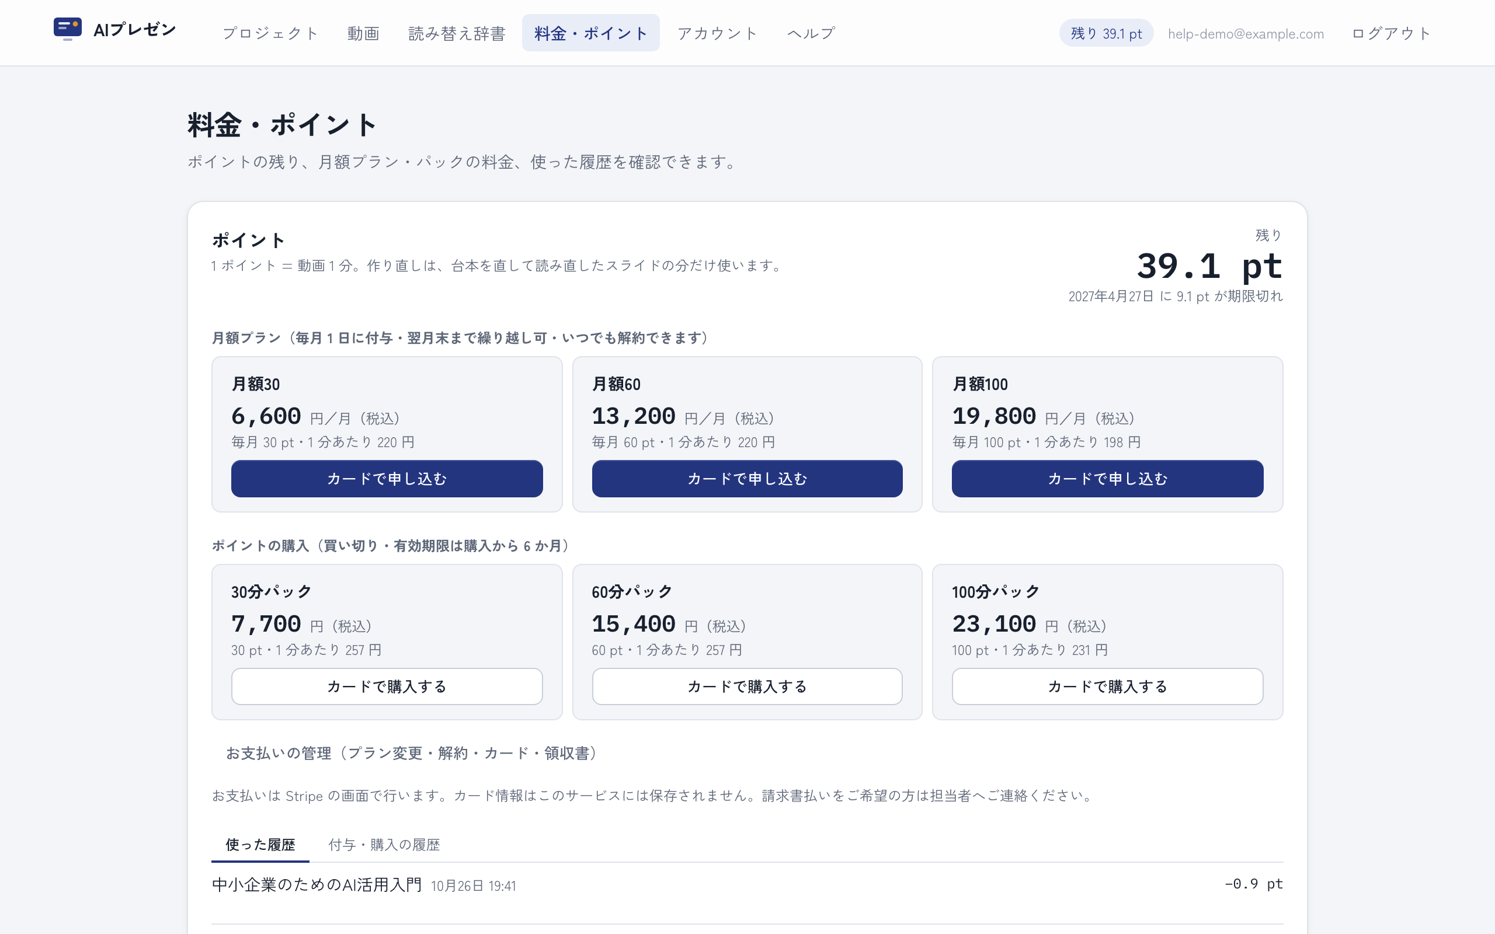Open the プロジェクト nav item
Screen dimensions: 1495x934
click(270, 33)
